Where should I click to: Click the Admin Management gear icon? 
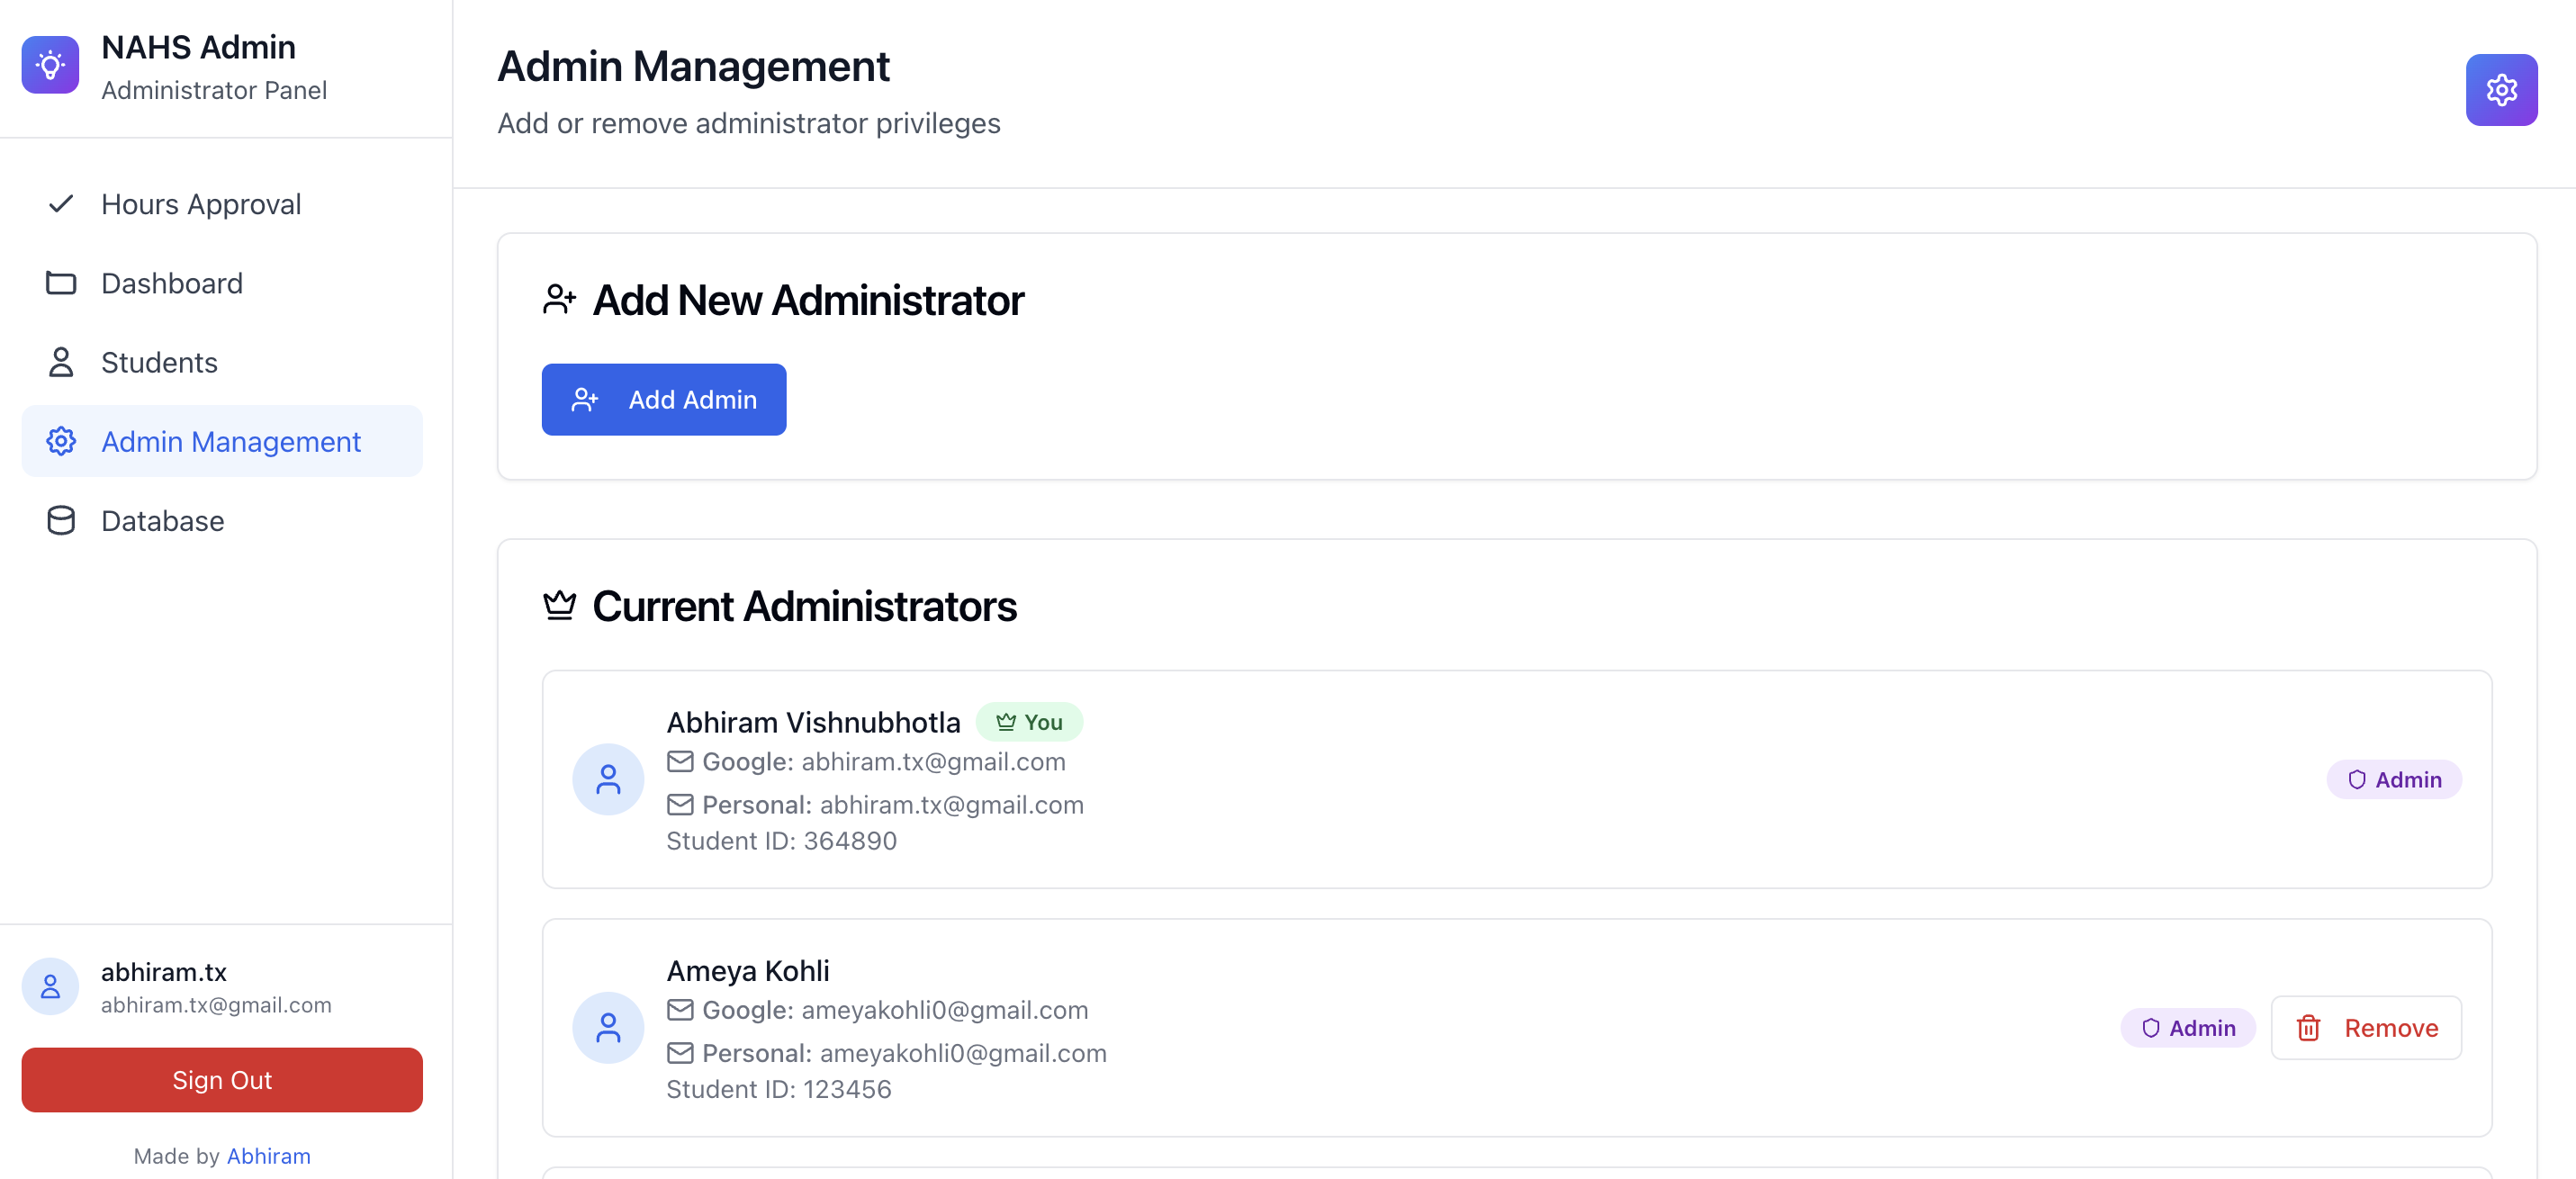point(61,441)
